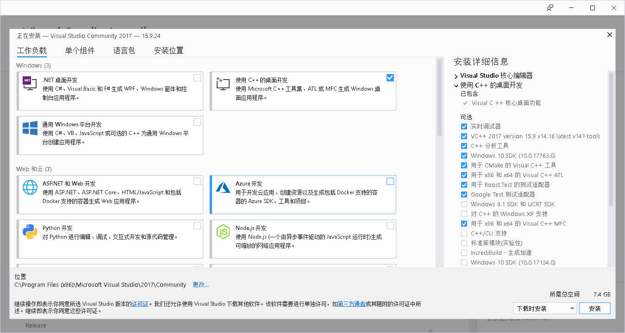Uncheck Windows 10 SDK (10.0.17763.0)
The image size is (625, 333).
pyautogui.click(x=464, y=155)
